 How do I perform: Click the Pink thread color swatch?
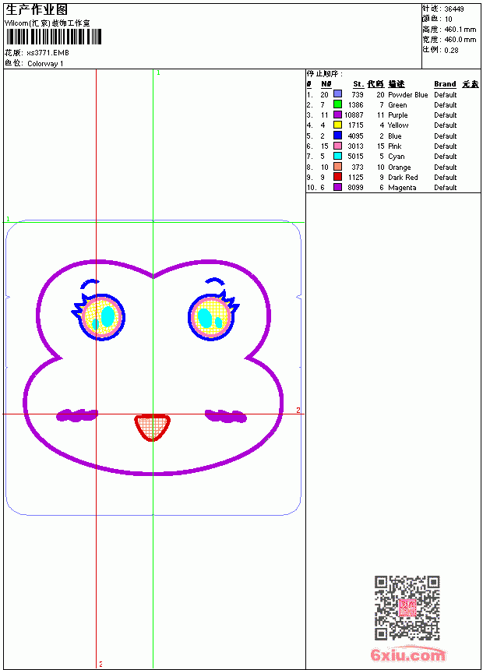[337, 146]
